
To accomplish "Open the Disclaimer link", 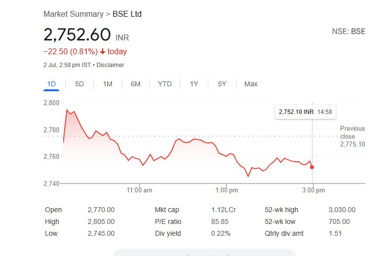I will coord(111,65).
